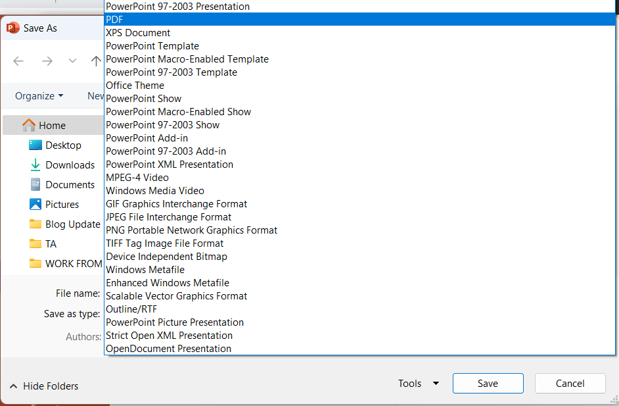Select GIF Graphics Interchange Format

coord(359,203)
